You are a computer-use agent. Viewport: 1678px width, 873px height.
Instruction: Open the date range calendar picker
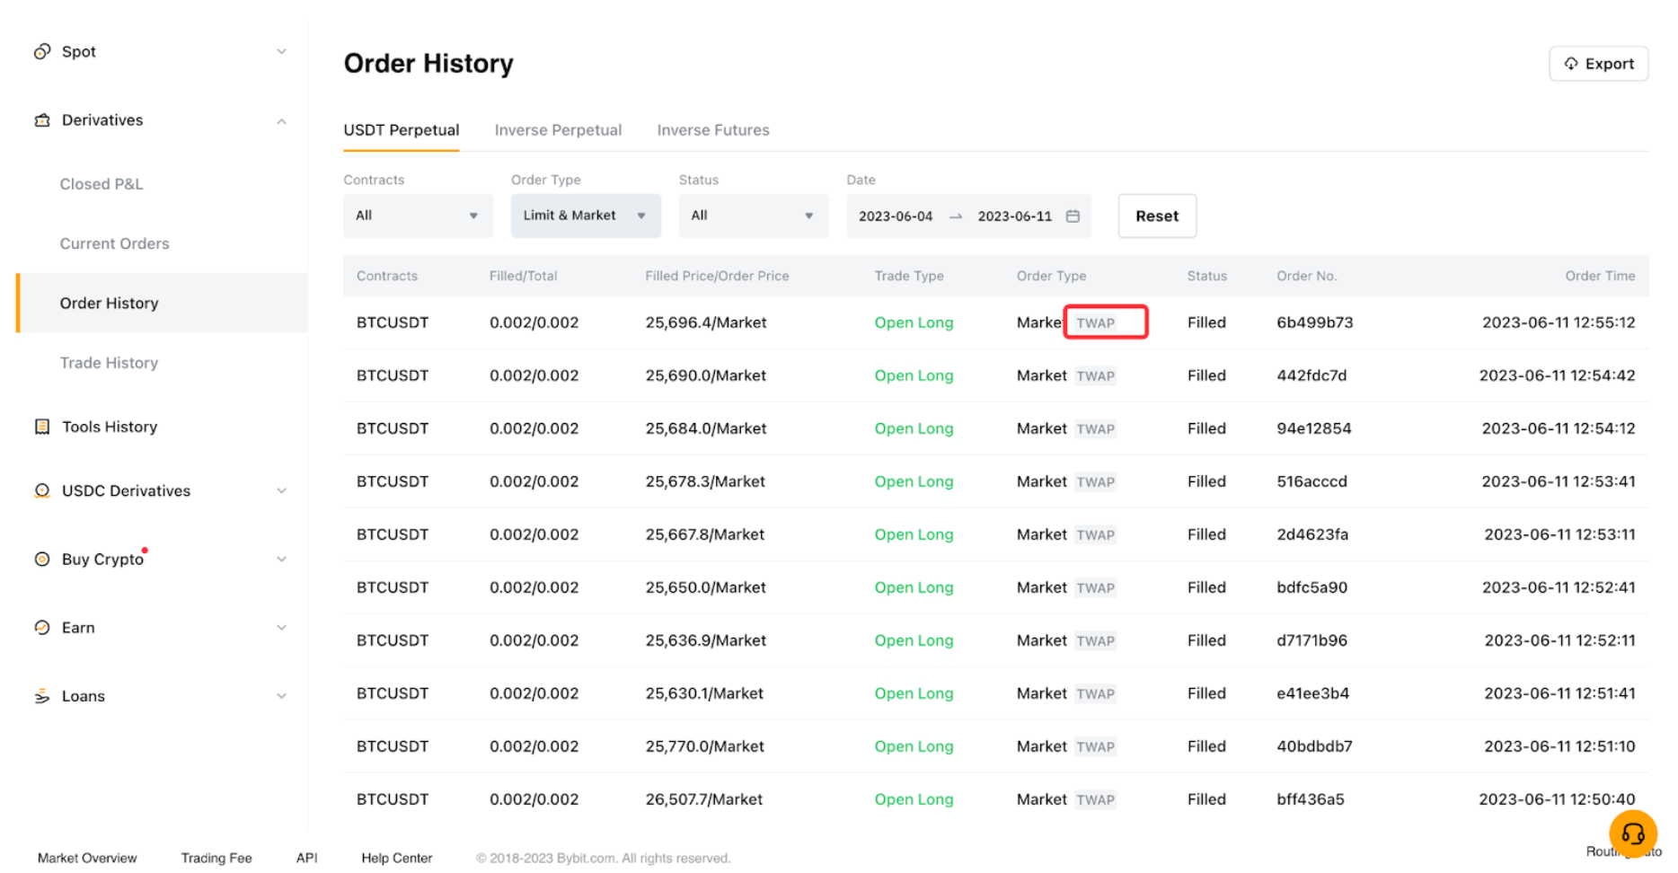1073,216
